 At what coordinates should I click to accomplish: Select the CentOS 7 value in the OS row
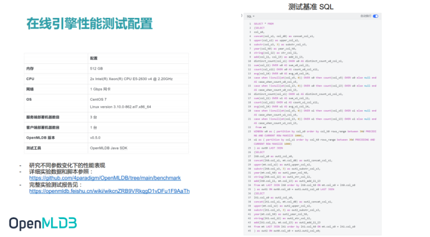(x=98, y=99)
